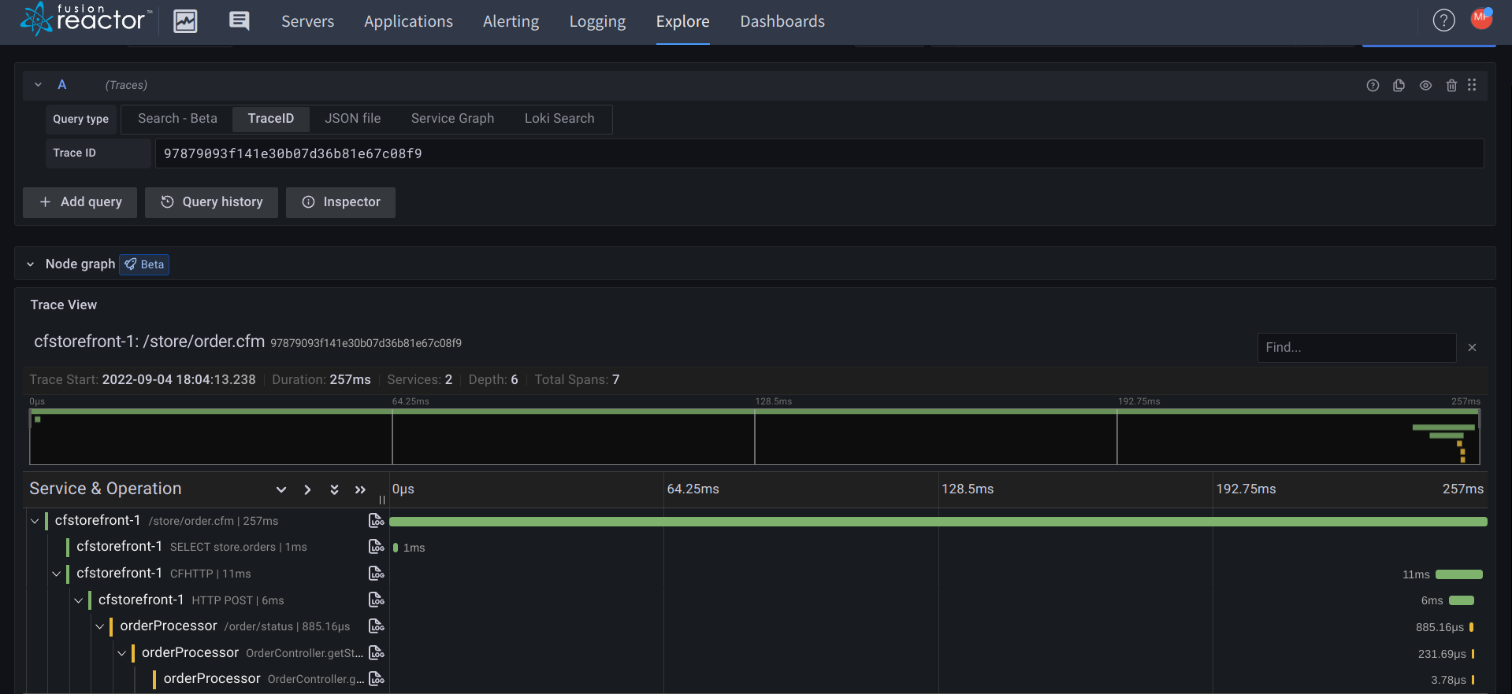Open the Dashboards menu
This screenshot has width=1512, height=694.
pyautogui.click(x=782, y=21)
